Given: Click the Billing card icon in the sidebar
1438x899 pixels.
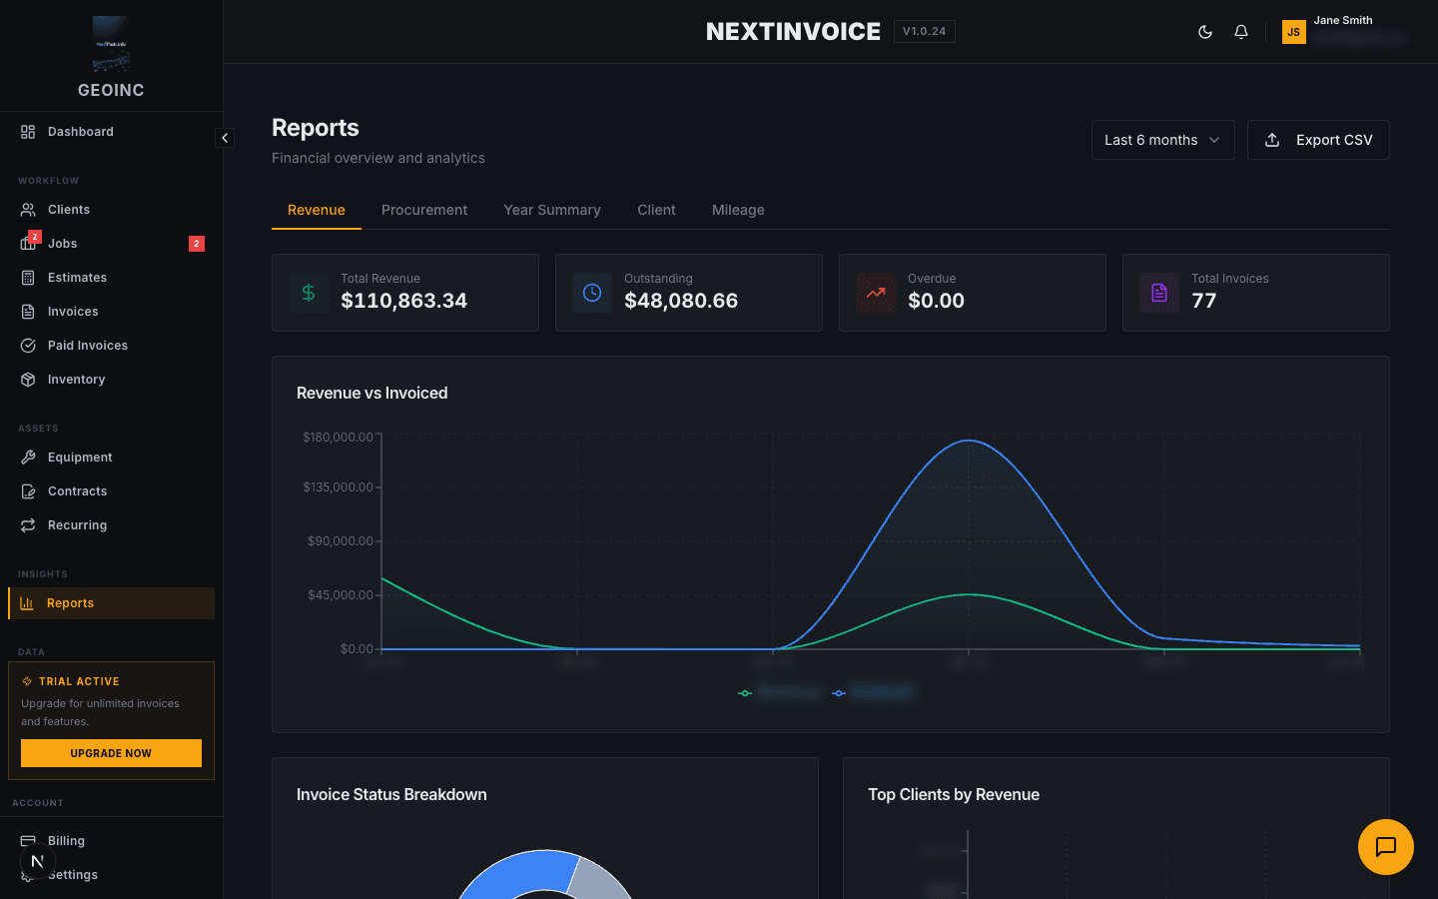Looking at the screenshot, I should coord(28,841).
